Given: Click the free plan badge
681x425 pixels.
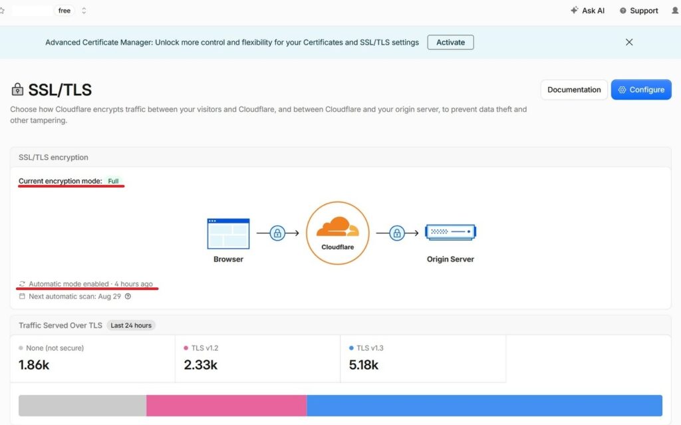Looking at the screenshot, I should pyautogui.click(x=65, y=11).
